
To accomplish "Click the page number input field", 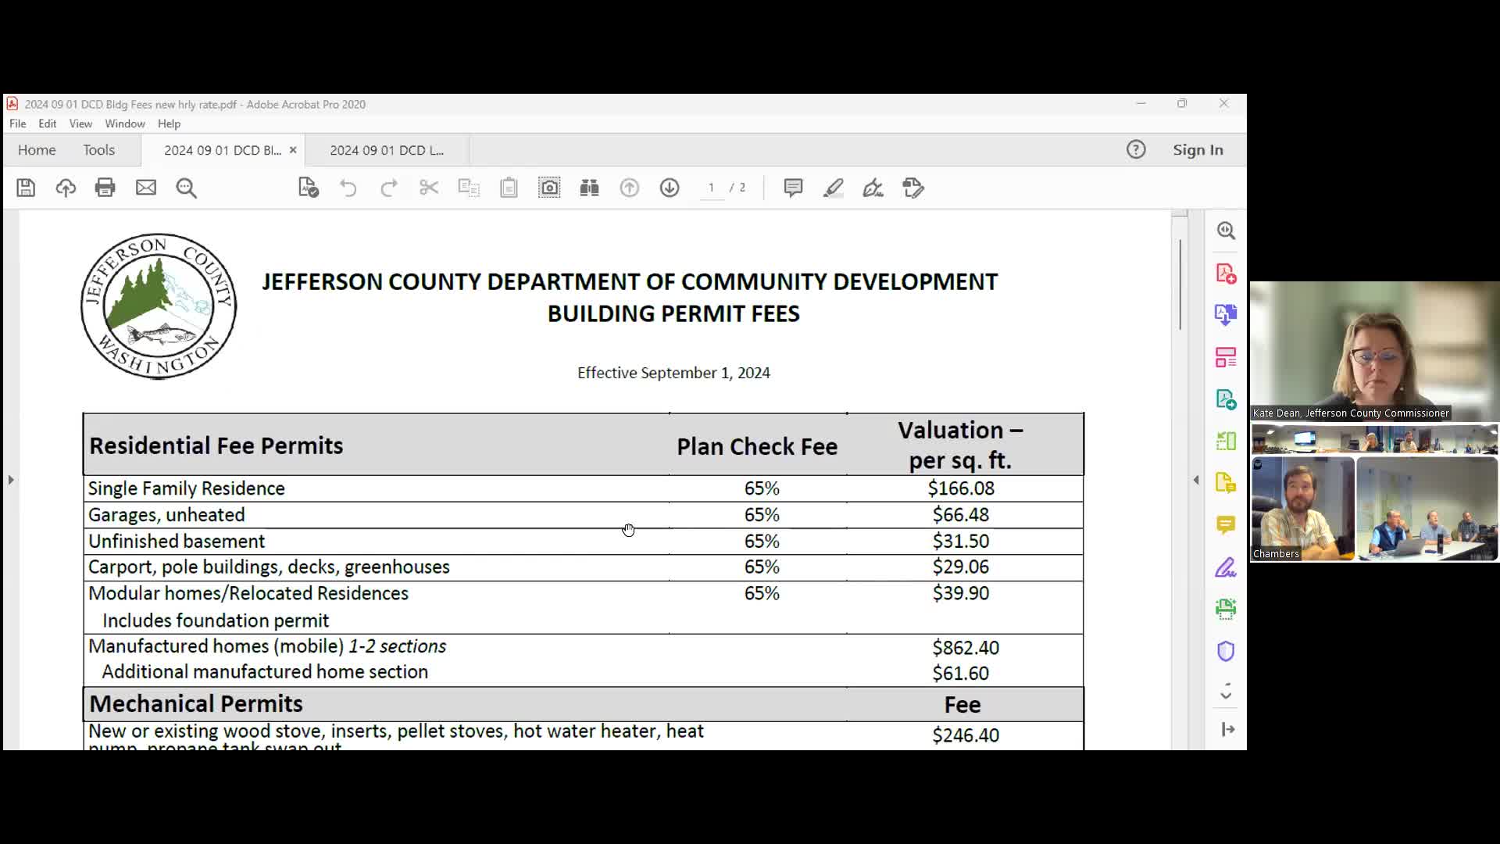I will click(x=711, y=188).
